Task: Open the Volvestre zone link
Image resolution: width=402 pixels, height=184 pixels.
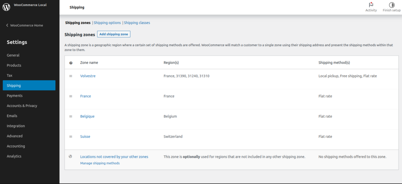Action: (88, 76)
